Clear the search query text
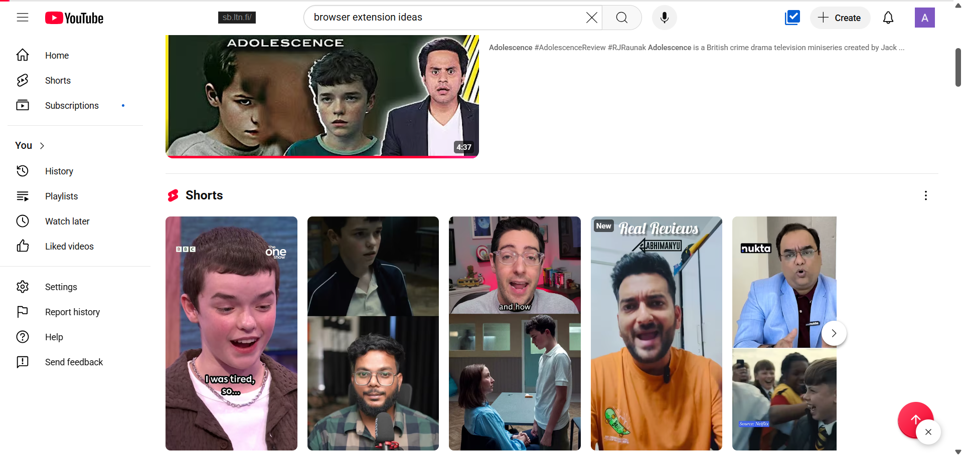The width and height of the screenshot is (963, 457). [591, 18]
